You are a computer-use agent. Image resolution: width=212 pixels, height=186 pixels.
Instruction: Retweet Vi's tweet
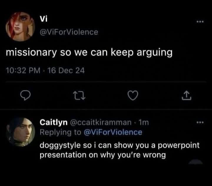click(x=79, y=96)
